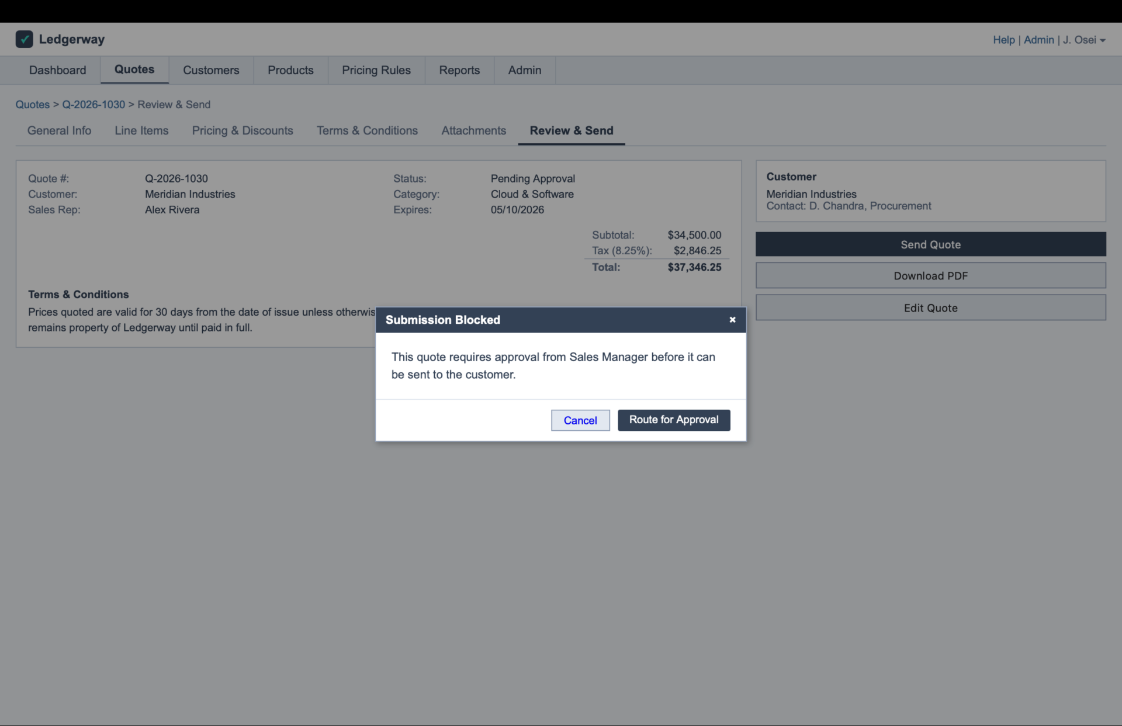The height and width of the screenshot is (726, 1122).
Task: Select the Review & Send tab
Action: [572, 130]
